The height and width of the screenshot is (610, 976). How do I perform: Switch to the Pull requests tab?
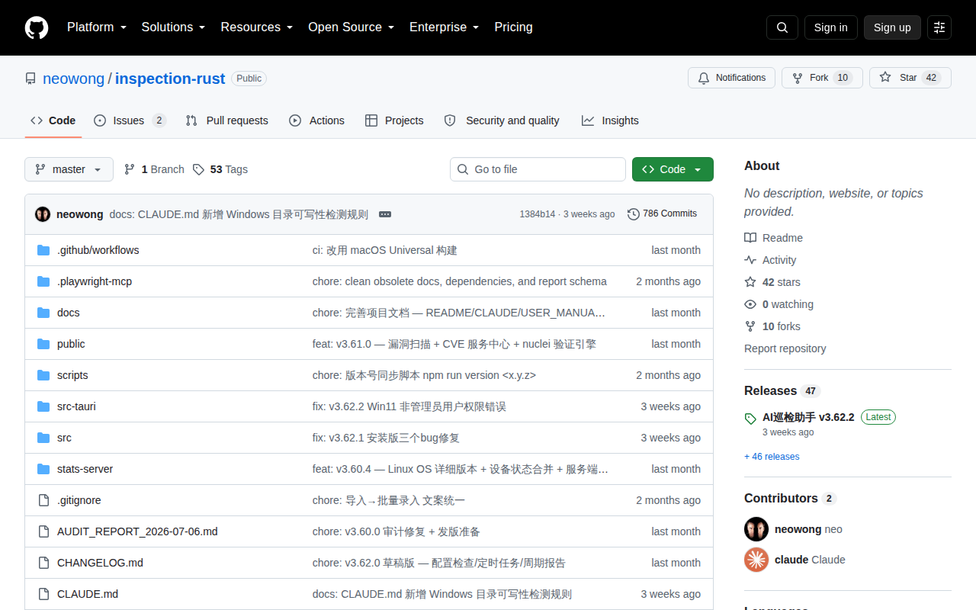tap(226, 120)
